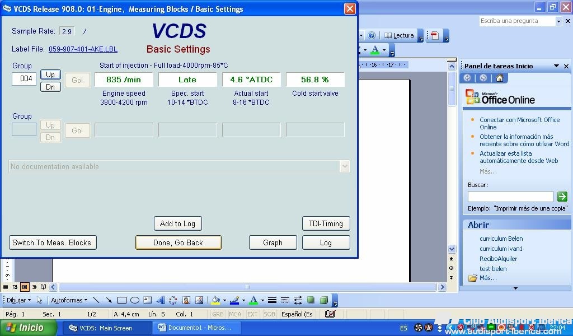This screenshot has width=573, height=336.
Task: Click the Dn group button
Action: 50,87
